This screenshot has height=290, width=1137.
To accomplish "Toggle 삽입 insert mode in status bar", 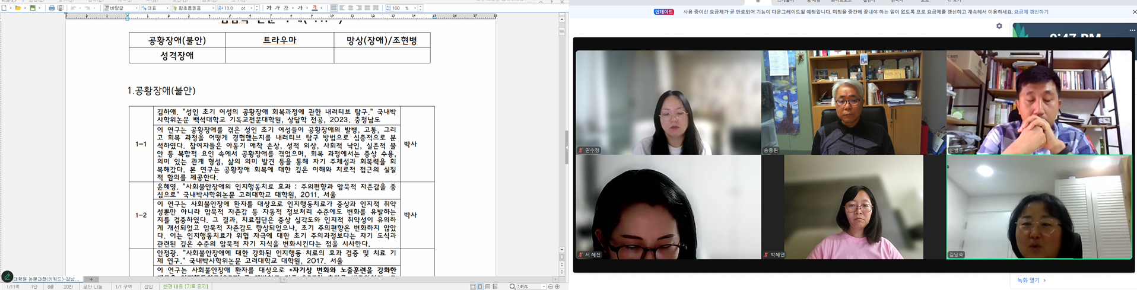I will [x=148, y=286].
